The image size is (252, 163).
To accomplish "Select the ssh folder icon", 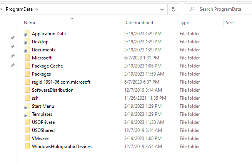I will click(x=27, y=98).
